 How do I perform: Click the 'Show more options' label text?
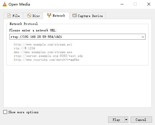coord(24,112)
